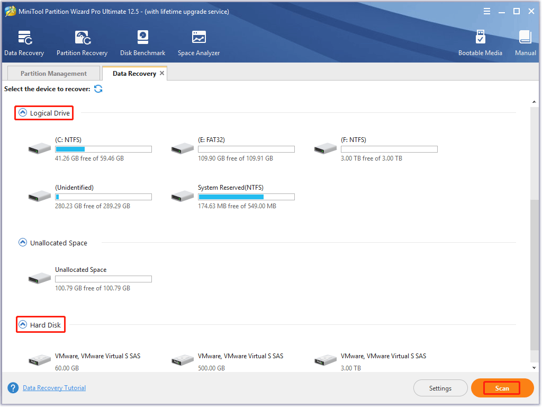
Task: Click the "(E: FAT32)" label
Action: pyautogui.click(x=211, y=140)
